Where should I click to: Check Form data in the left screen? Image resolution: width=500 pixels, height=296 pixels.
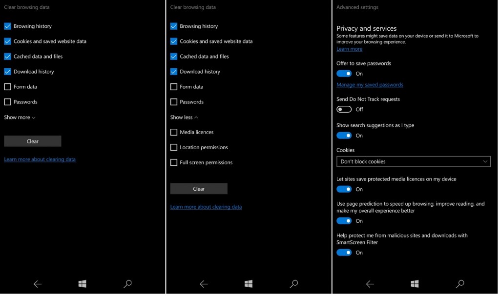coord(8,87)
